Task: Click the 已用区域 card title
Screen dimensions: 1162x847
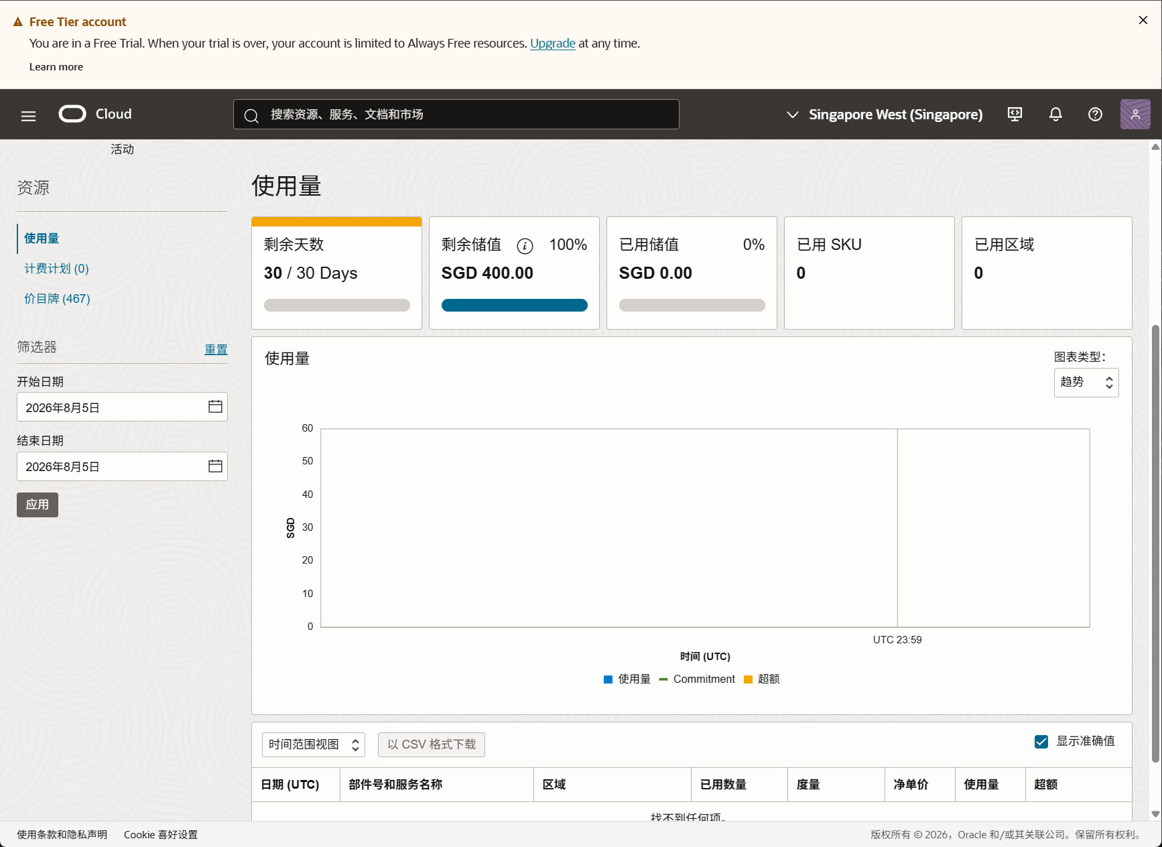Action: pos(1004,245)
